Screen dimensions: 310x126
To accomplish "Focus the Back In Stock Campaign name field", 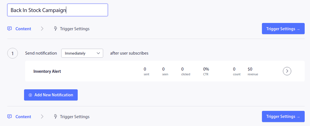I will tap(57, 10).
